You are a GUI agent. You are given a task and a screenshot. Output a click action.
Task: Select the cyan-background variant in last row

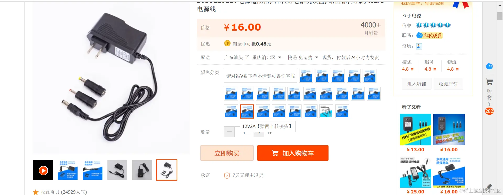[326, 111]
